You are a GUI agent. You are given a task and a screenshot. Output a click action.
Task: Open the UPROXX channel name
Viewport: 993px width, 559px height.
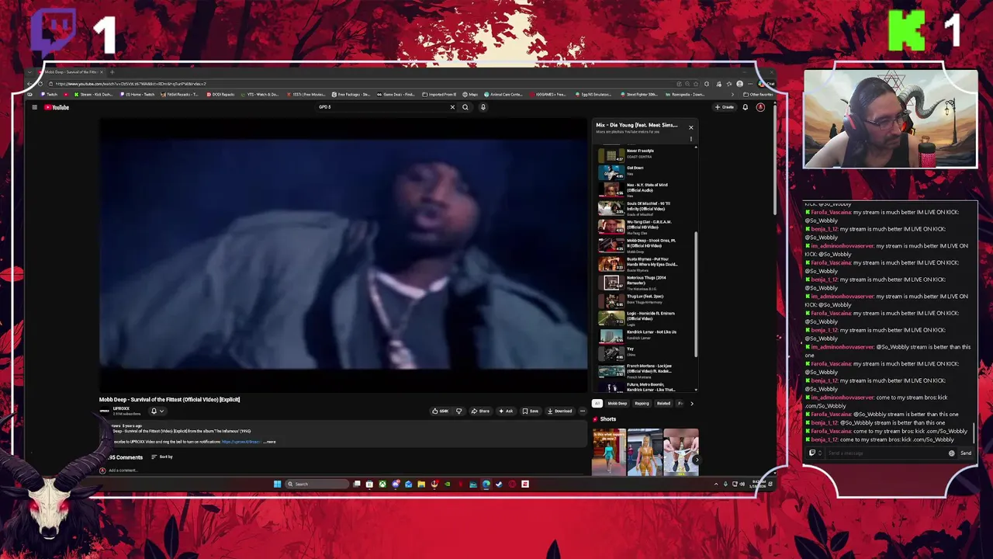pyautogui.click(x=121, y=408)
